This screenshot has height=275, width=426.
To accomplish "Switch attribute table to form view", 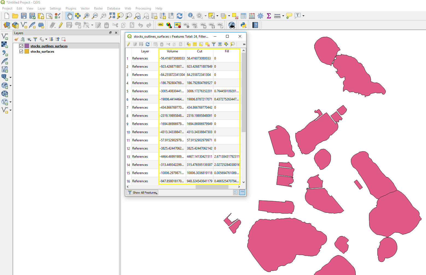I will click(236, 192).
